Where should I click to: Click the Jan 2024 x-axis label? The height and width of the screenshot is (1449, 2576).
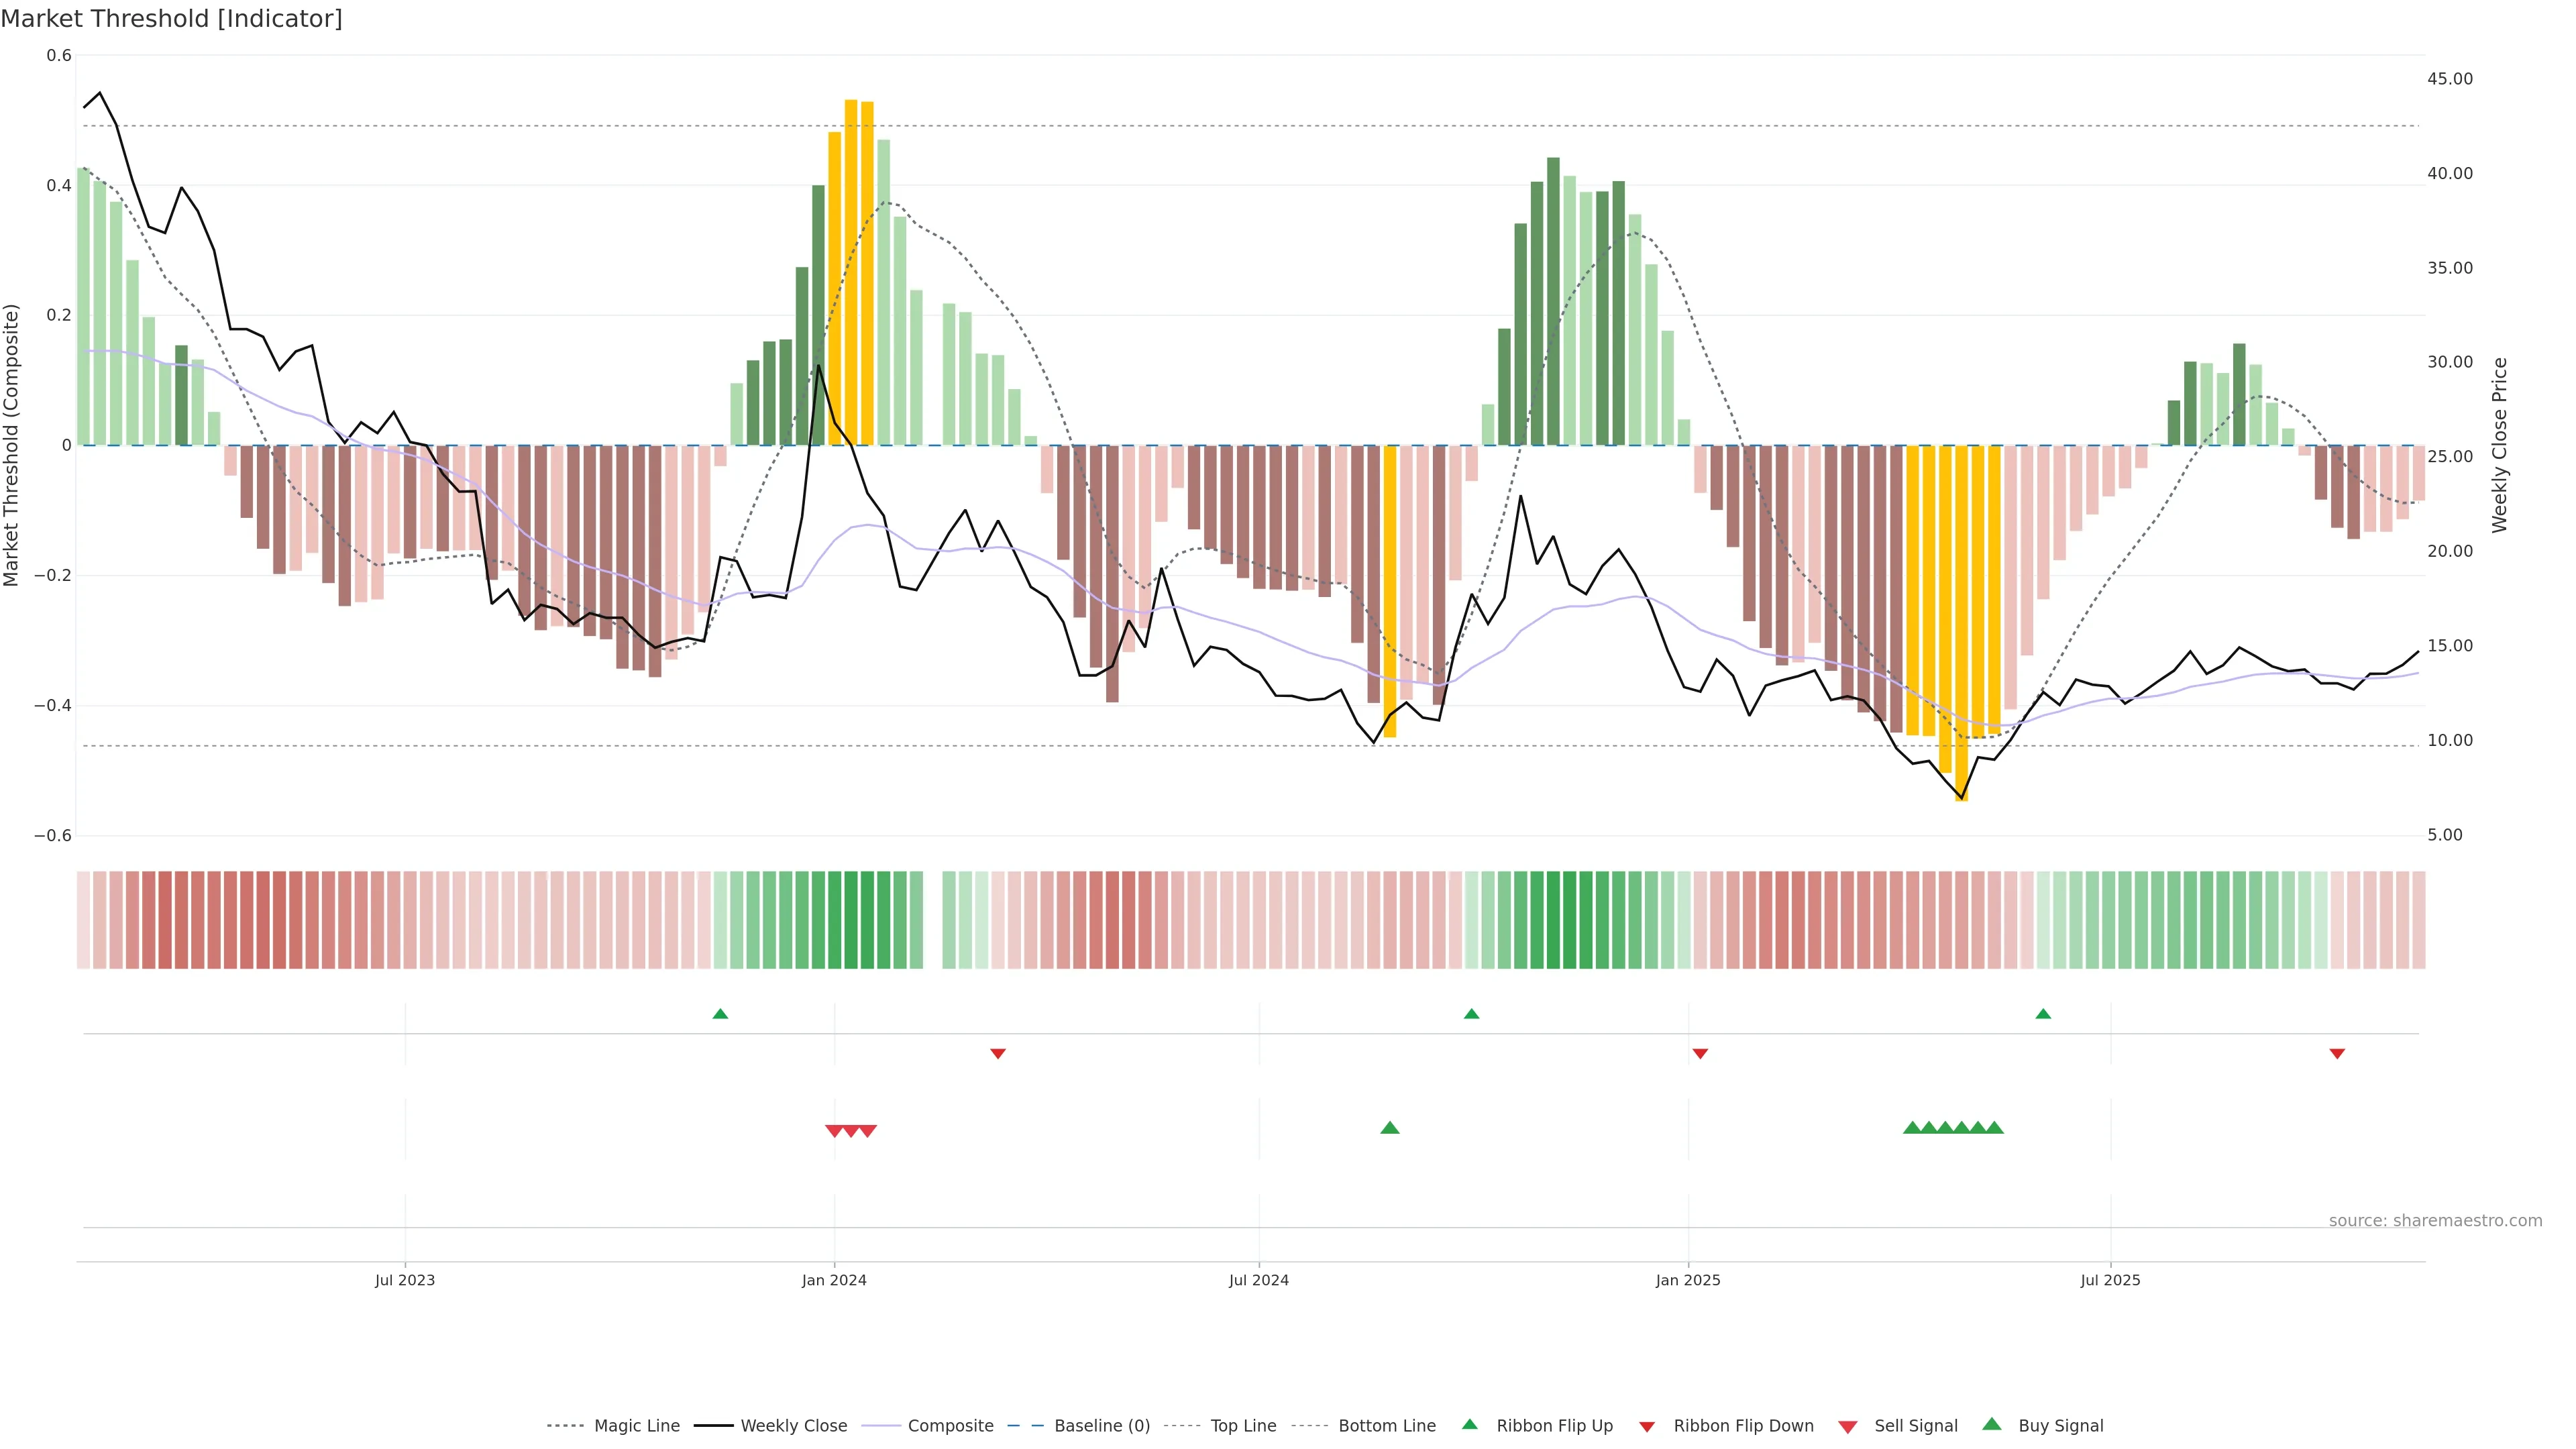click(834, 1280)
